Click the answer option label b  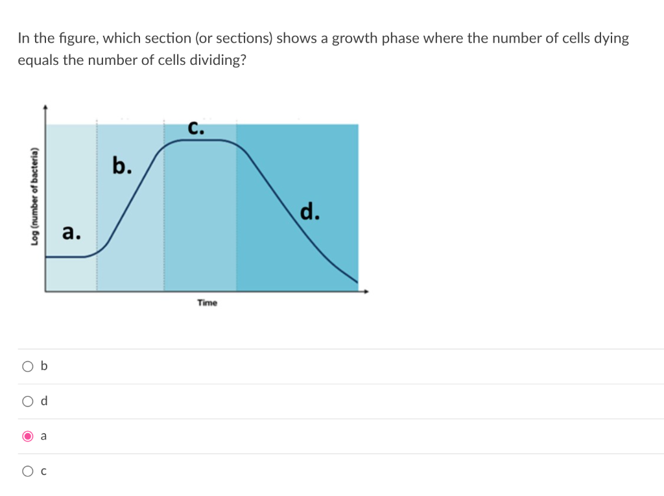pos(43,366)
